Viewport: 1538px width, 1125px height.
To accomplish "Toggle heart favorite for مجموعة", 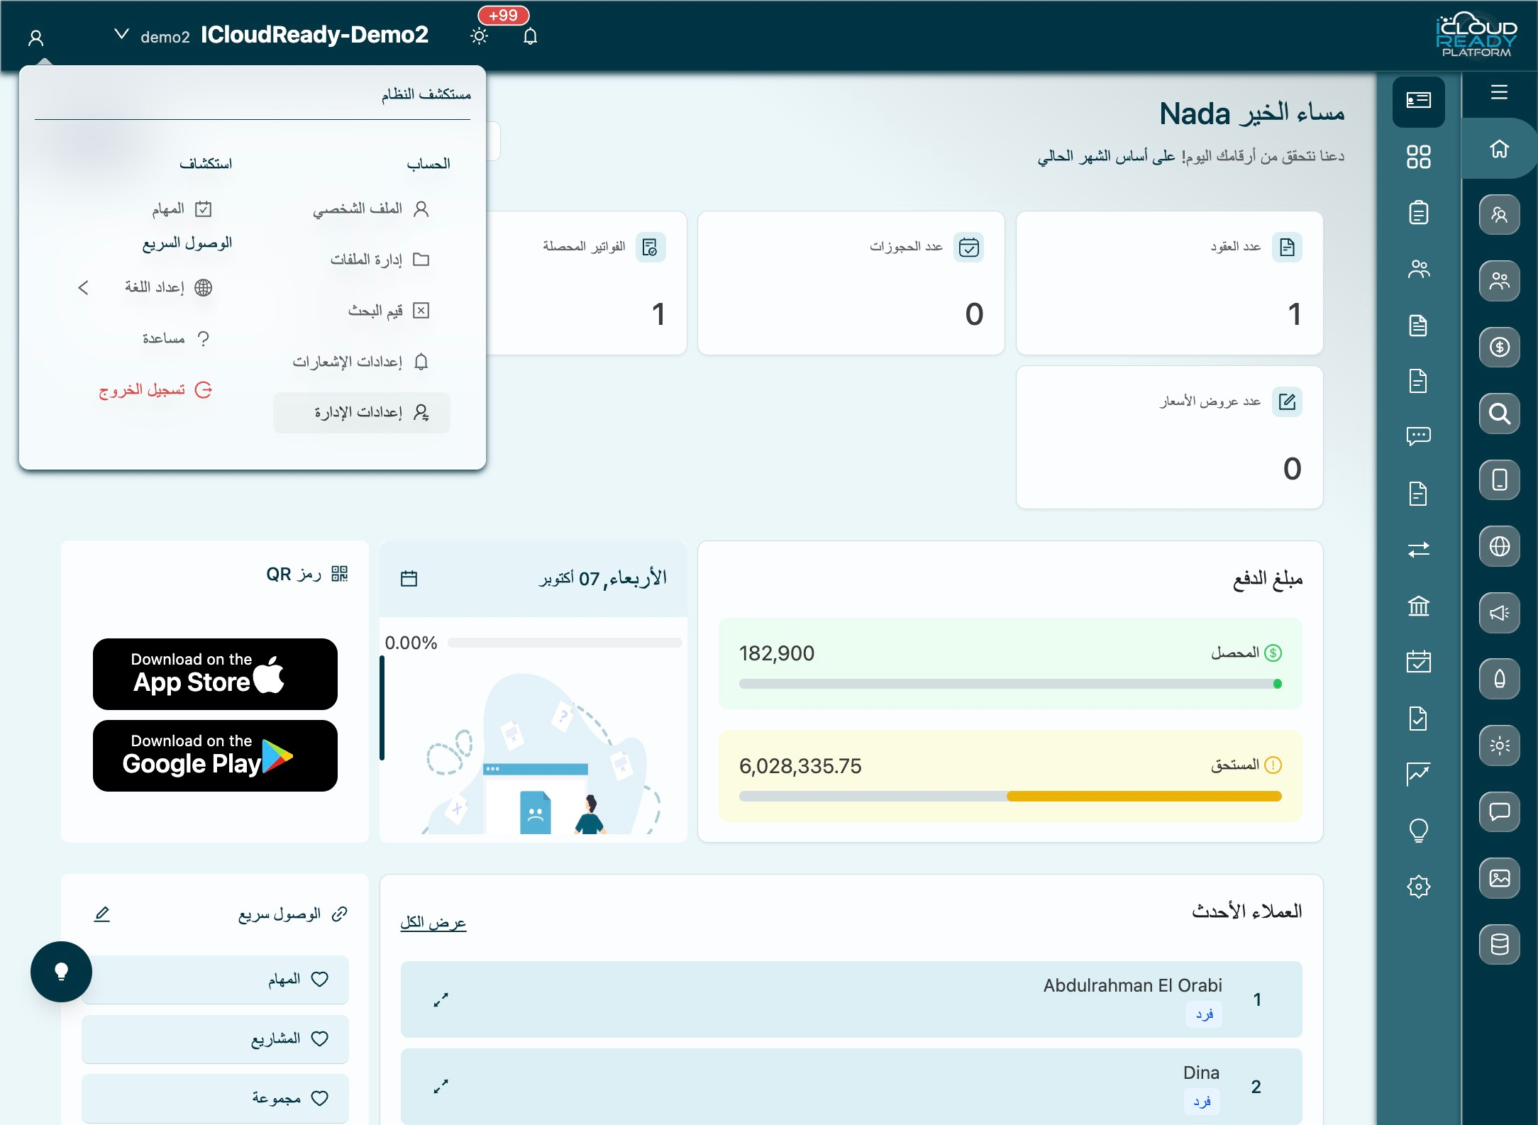I will pyautogui.click(x=320, y=1098).
